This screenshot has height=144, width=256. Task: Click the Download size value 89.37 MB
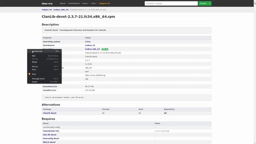click(x=89, y=86)
